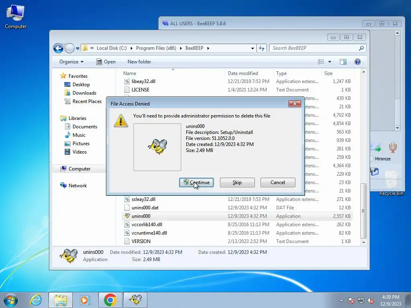Click the bee thumbnail in the dialog
This screenshot has width=411, height=308.
pos(157,147)
